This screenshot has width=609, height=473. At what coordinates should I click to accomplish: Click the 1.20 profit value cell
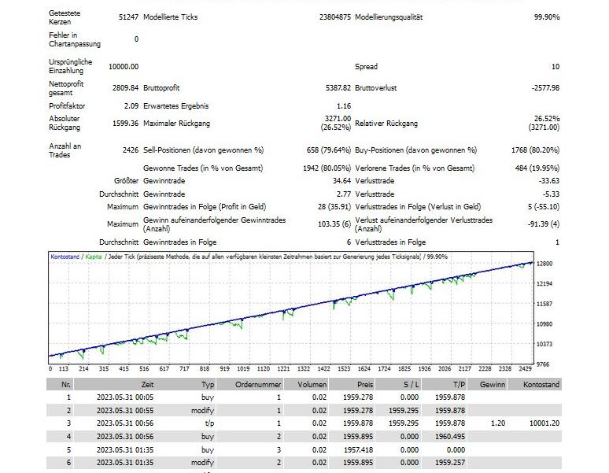(499, 423)
